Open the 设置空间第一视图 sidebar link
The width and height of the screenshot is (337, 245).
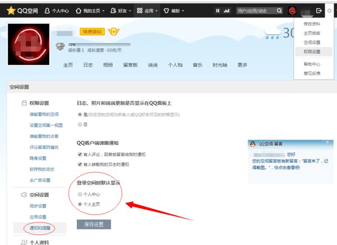46,125
